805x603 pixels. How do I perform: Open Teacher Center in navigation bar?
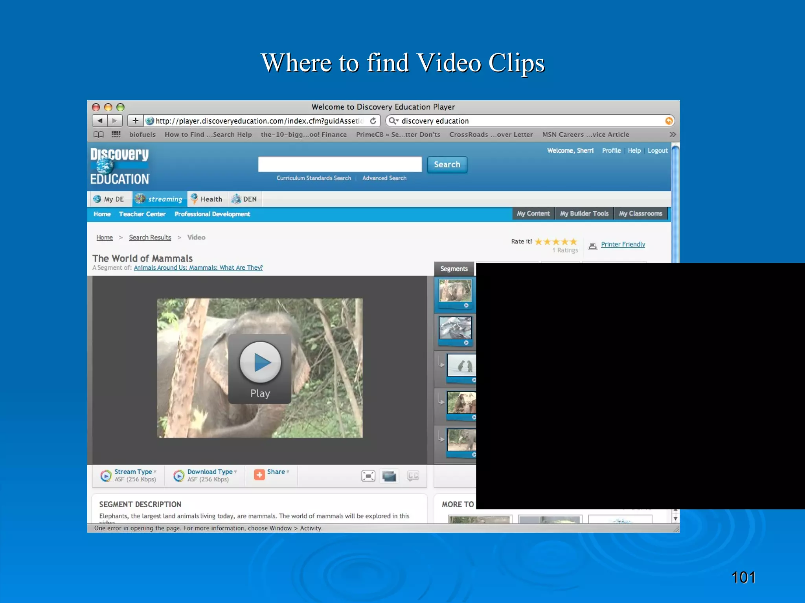pos(142,214)
